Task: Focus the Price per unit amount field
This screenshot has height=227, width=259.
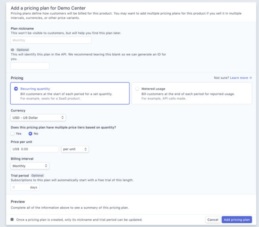Action: (x=35, y=149)
